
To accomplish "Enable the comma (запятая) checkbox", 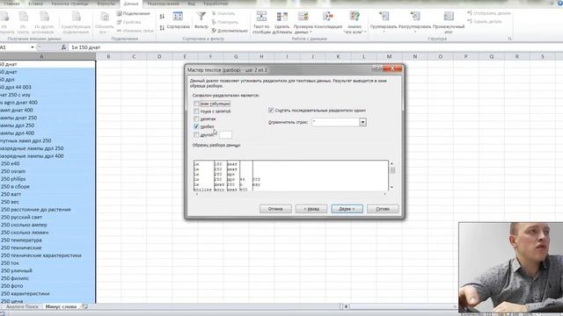I will pos(196,119).
